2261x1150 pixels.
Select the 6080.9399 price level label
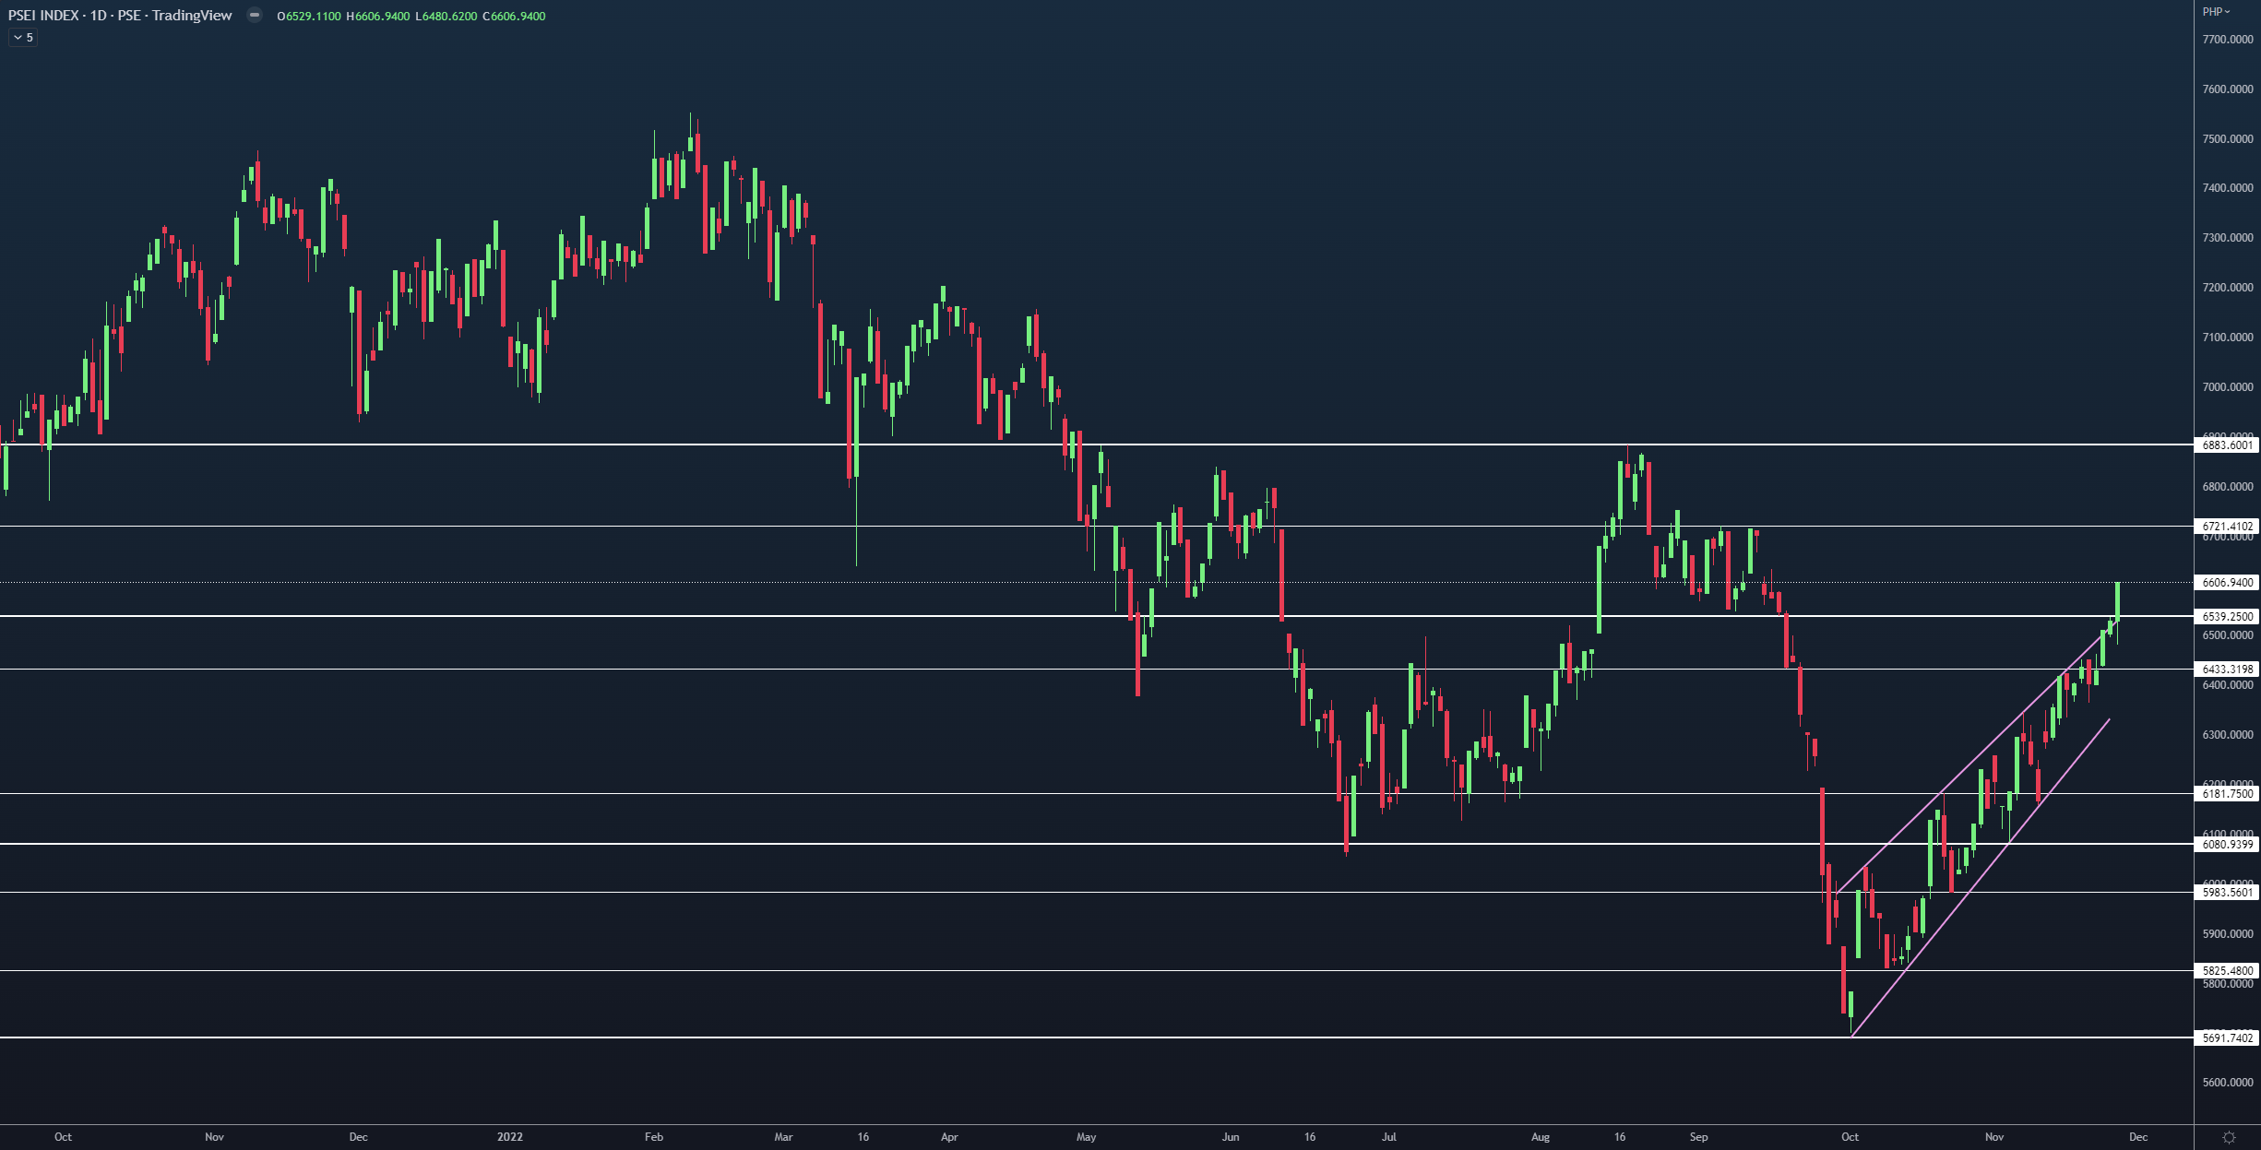pyautogui.click(x=2227, y=844)
